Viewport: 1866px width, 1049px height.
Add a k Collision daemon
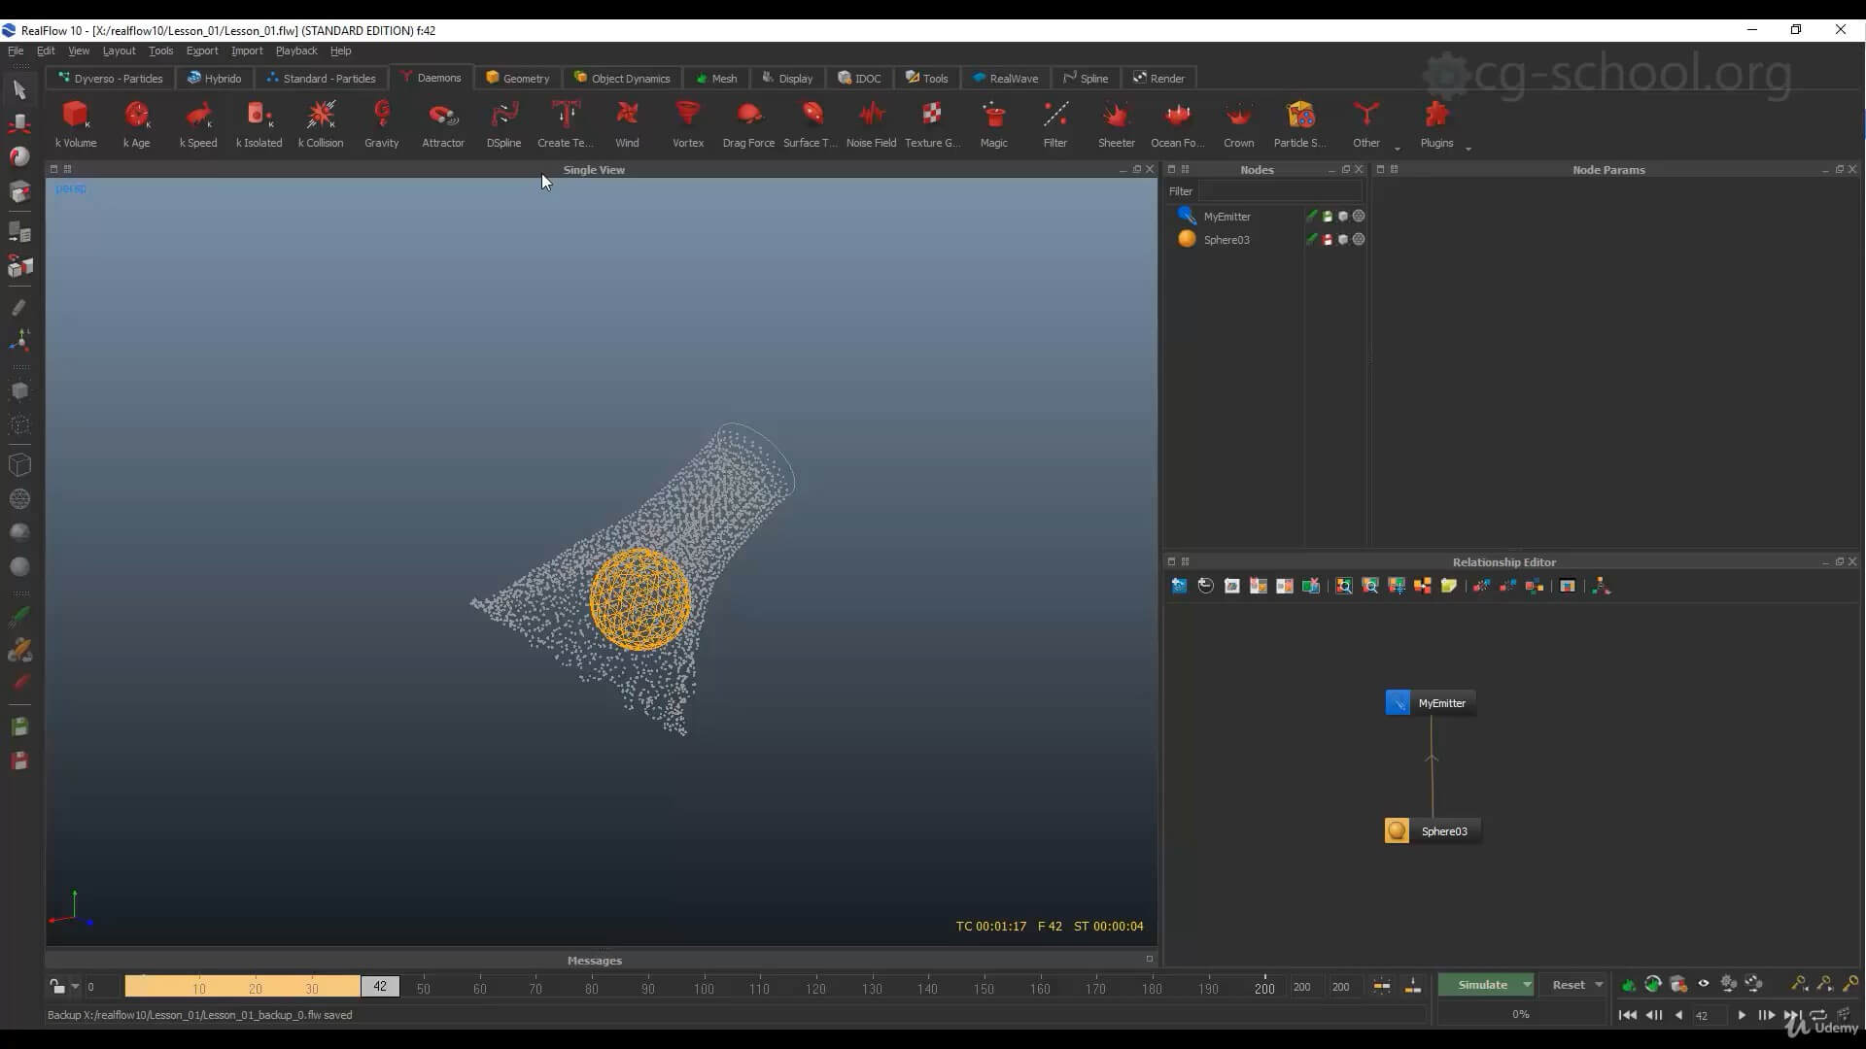click(x=321, y=124)
